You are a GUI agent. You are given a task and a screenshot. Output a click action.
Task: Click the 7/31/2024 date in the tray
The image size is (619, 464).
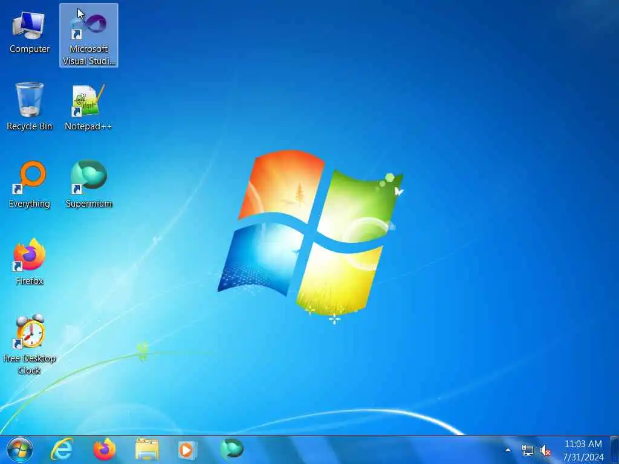[x=583, y=458]
